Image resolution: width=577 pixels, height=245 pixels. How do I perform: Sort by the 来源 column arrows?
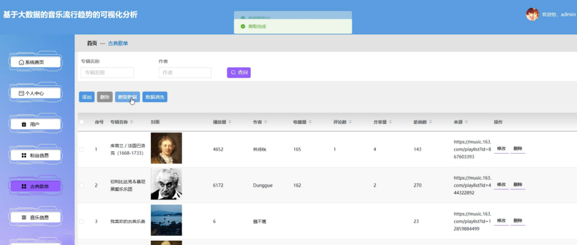[466, 122]
